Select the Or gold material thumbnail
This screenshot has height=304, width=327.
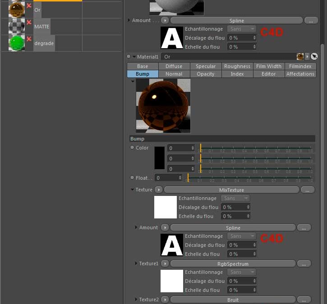17,9
